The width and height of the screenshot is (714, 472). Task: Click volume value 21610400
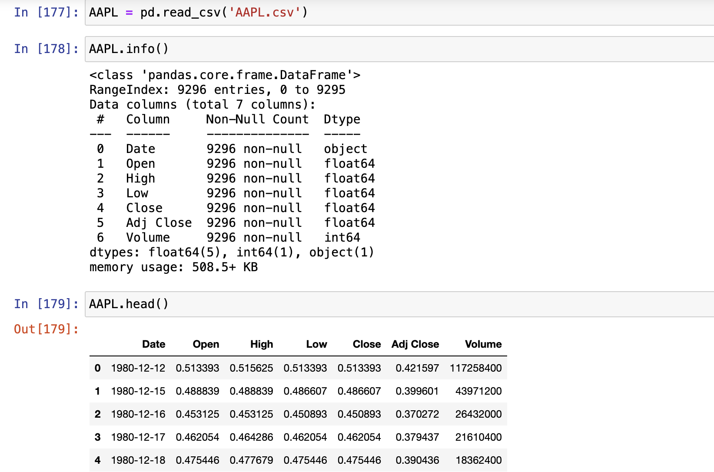click(478, 437)
